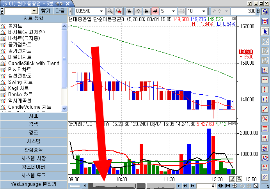Click the 다음 button
This screenshot has width=270, height=189.
[x=60, y=11]
